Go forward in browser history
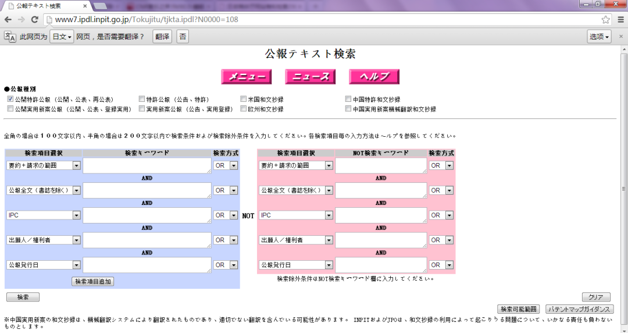 coord(22,19)
